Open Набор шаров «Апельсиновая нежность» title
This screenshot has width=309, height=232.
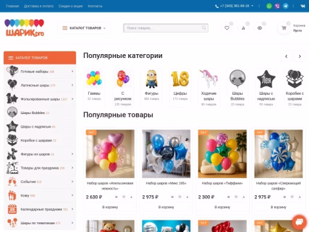110,186
